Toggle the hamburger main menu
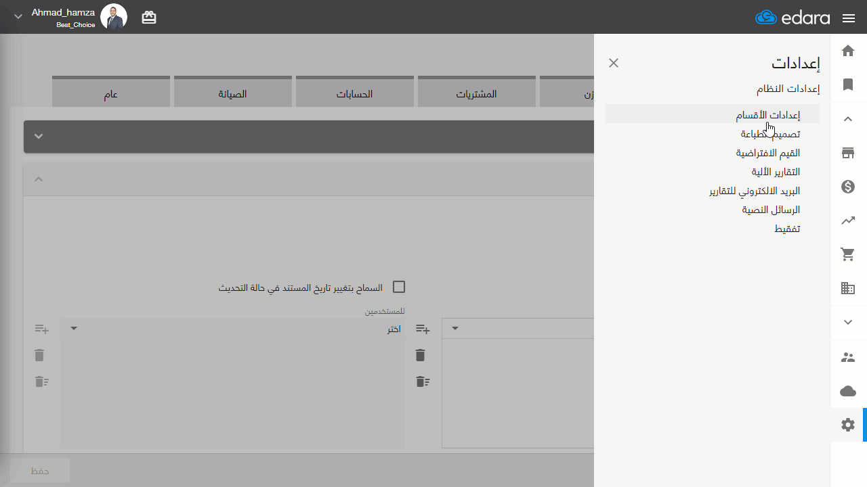The image size is (867, 487). click(x=849, y=18)
